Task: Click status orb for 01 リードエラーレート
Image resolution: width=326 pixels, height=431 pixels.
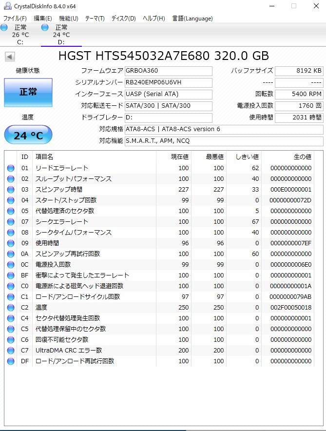Action: 11,168
